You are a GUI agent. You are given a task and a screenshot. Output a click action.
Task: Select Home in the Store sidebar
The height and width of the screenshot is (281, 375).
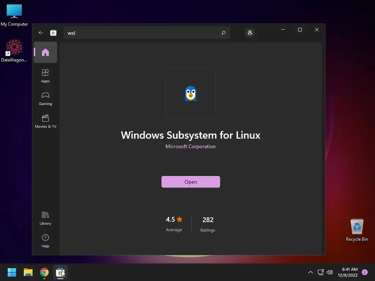(45, 52)
